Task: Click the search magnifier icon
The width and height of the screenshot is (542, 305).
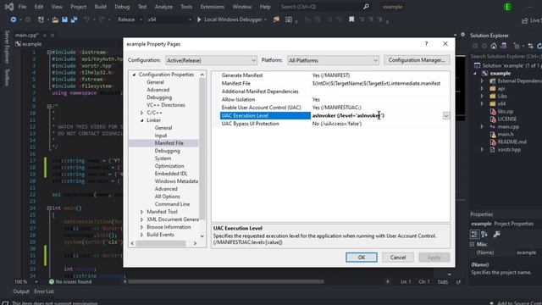Action: pyautogui.click(x=366, y=7)
